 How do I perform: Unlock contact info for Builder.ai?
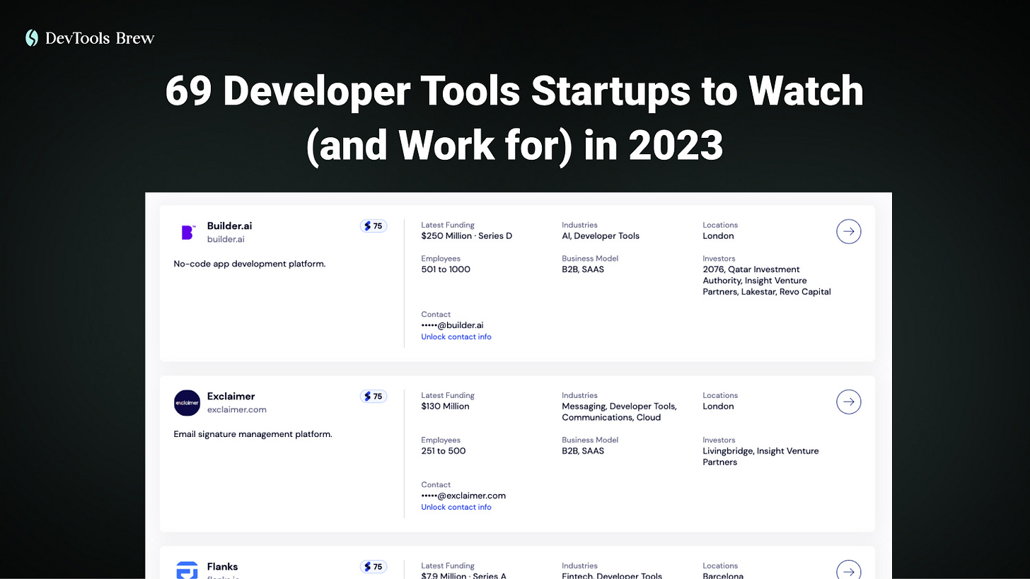(x=456, y=337)
